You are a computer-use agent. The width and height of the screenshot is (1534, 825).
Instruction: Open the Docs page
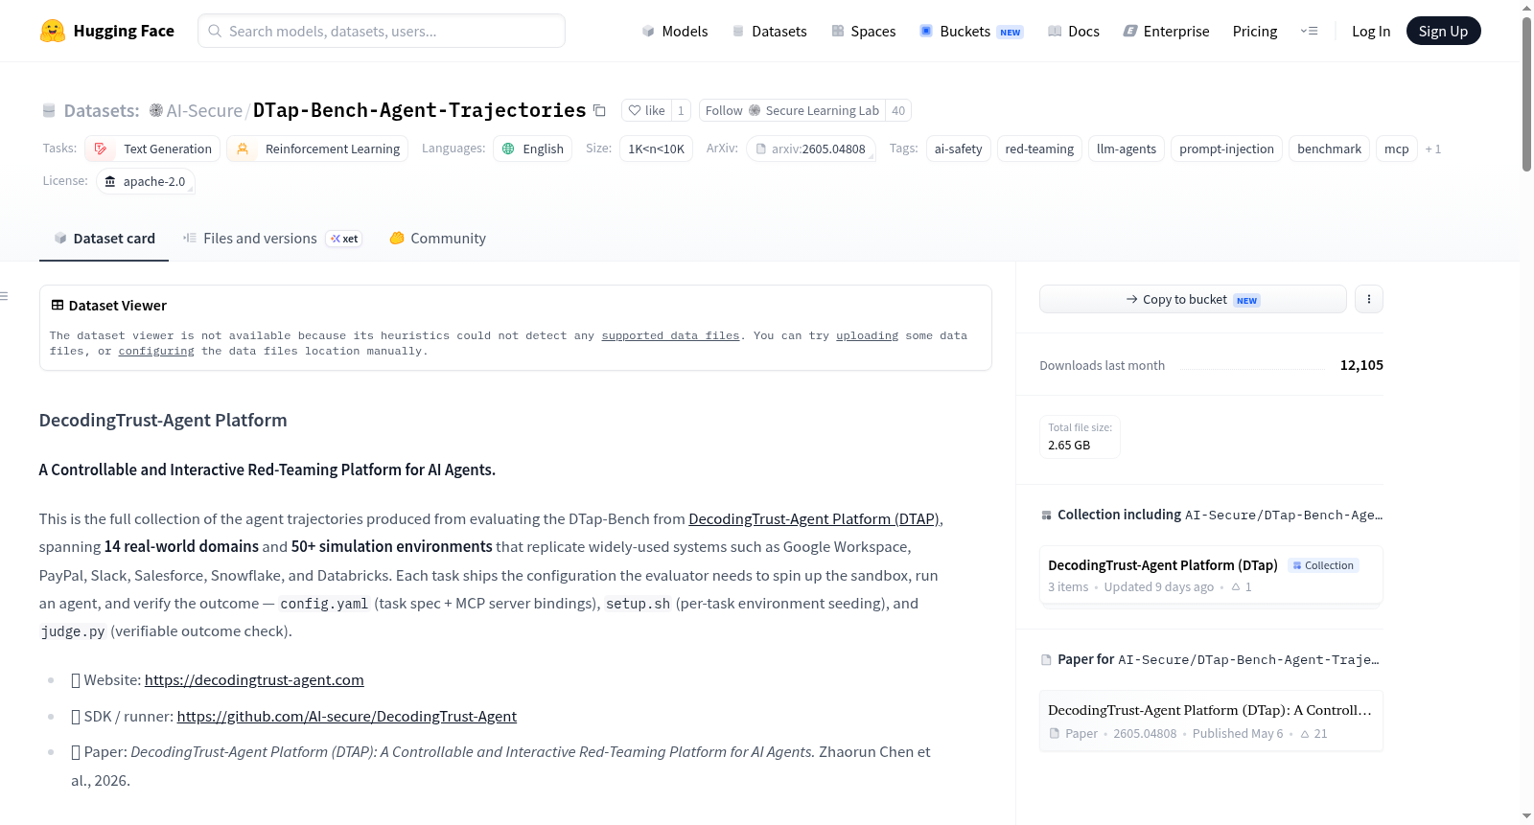(1073, 31)
